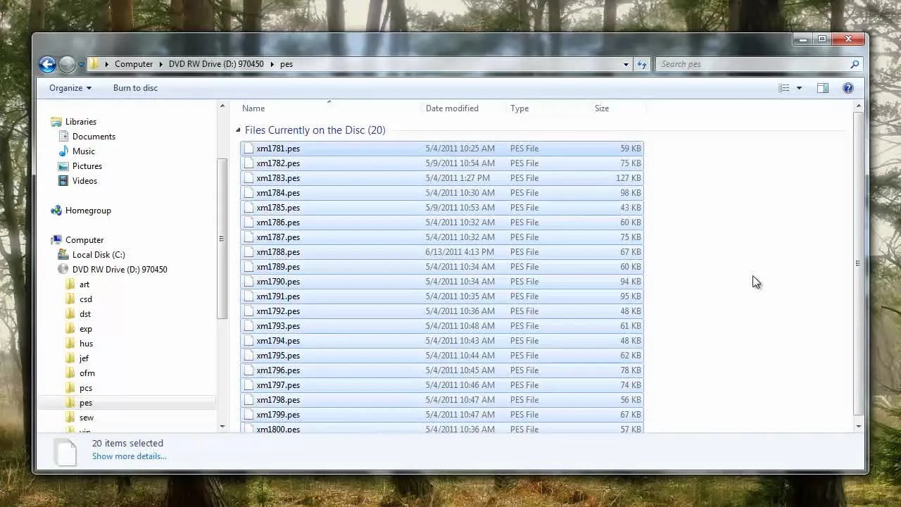Select Computer in the breadcrumb path

134,64
